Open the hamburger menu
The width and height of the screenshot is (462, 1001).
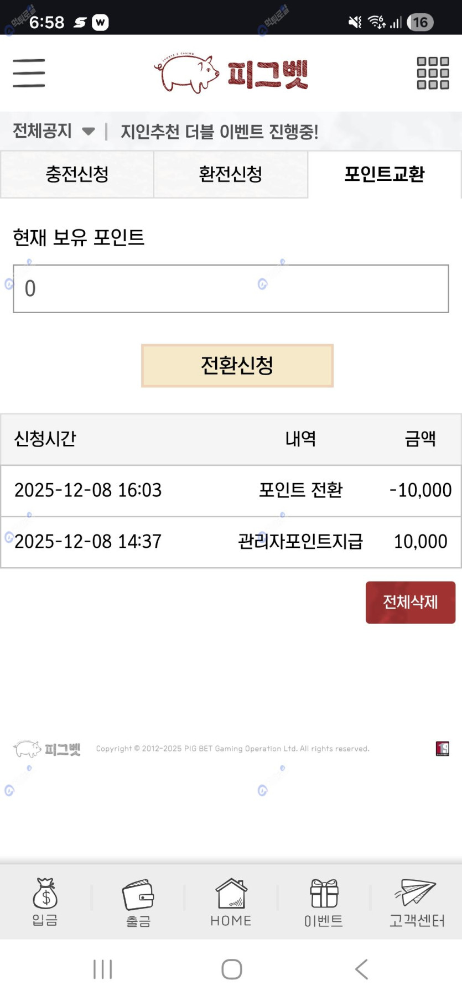click(x=29, y=73)
